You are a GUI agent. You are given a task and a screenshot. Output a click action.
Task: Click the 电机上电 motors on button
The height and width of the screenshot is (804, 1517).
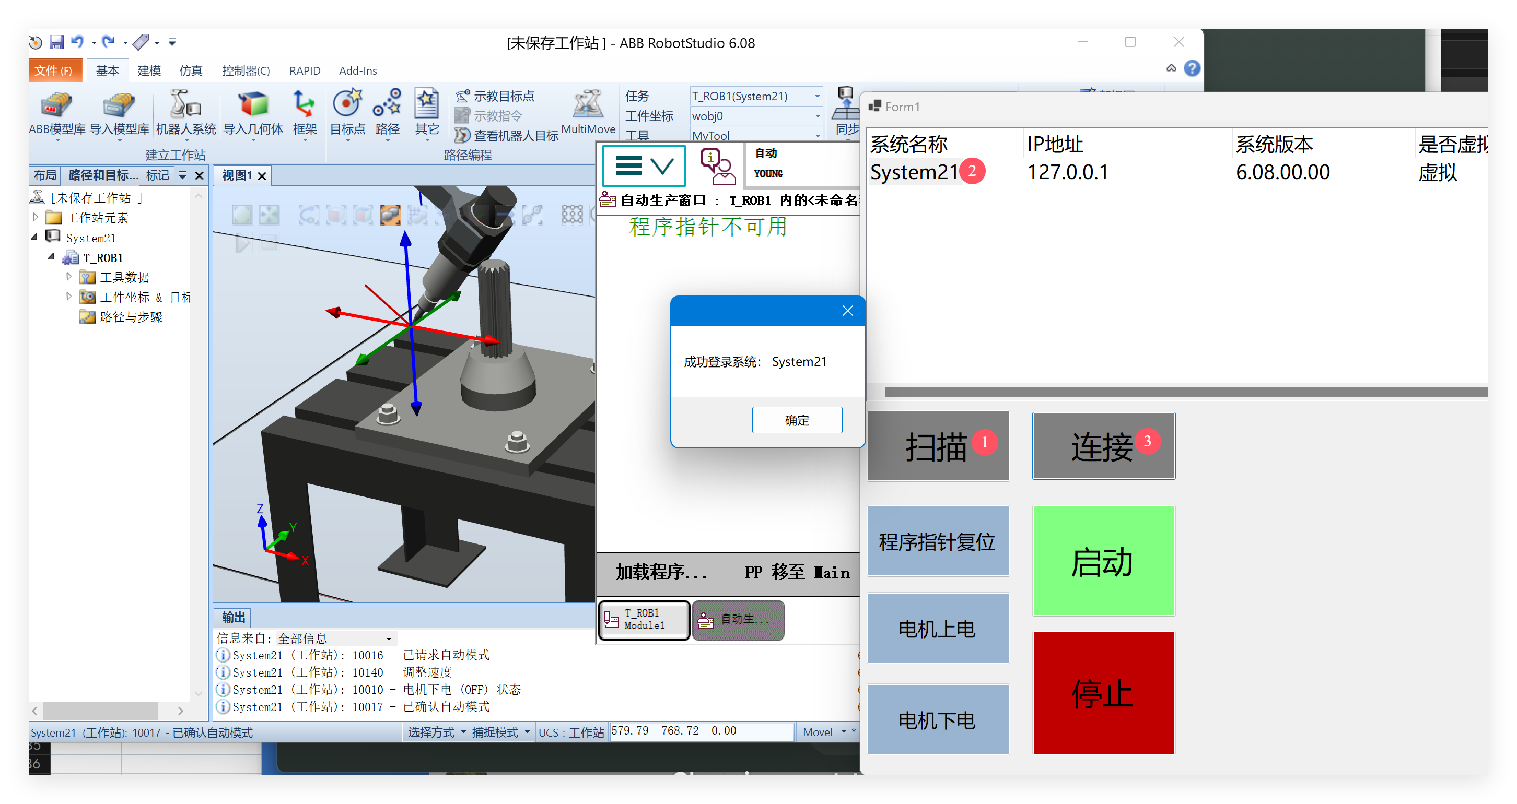coord(938,629)
